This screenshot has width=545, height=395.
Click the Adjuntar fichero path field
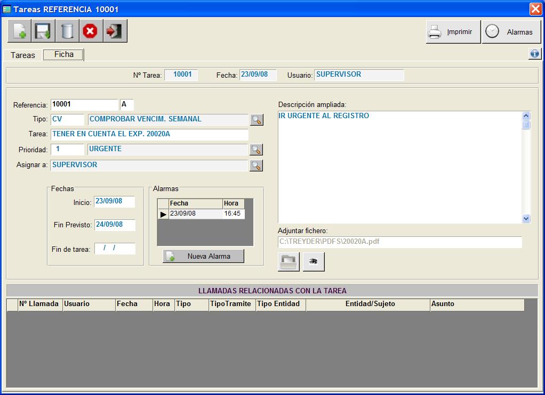(x=400, y=242)
